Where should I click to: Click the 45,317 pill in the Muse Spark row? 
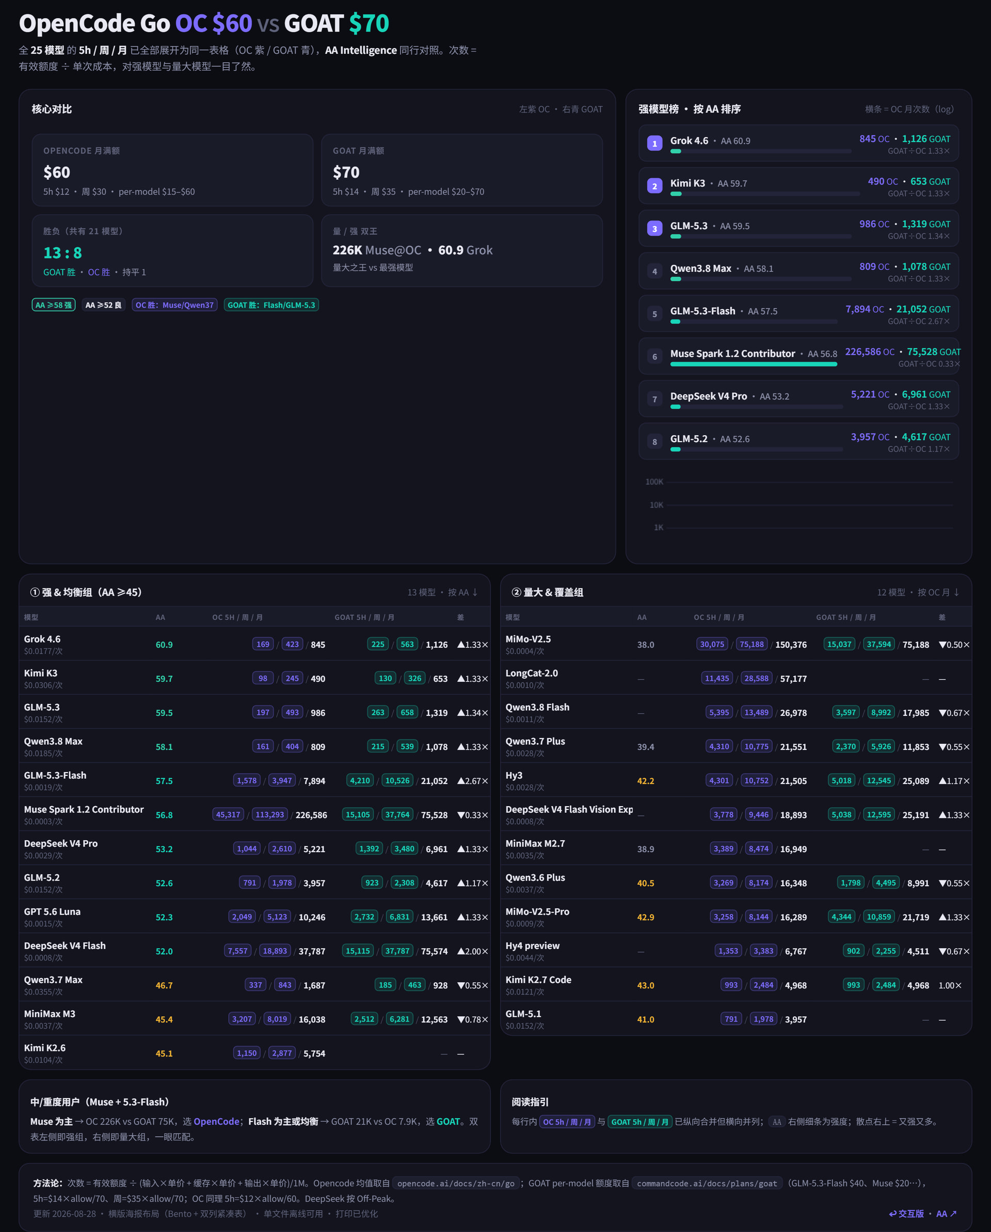tap(228, 814)
